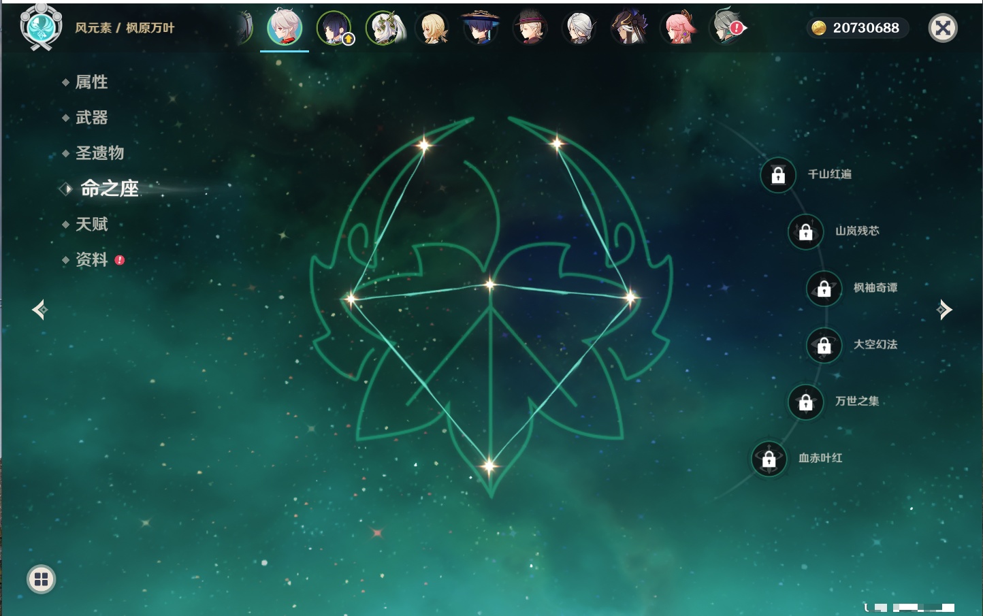Select the avatar wearing a black top hat
Screen dimensions: 983x616
pyautogui.click(x=530, y=27)
